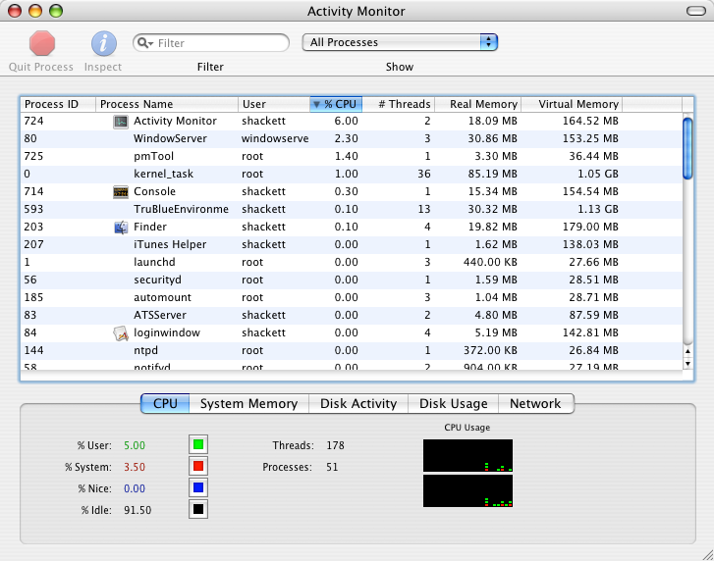This screenshot has width=714, height=561.
Task: Open the Network tab
Action: coord(535,403)
